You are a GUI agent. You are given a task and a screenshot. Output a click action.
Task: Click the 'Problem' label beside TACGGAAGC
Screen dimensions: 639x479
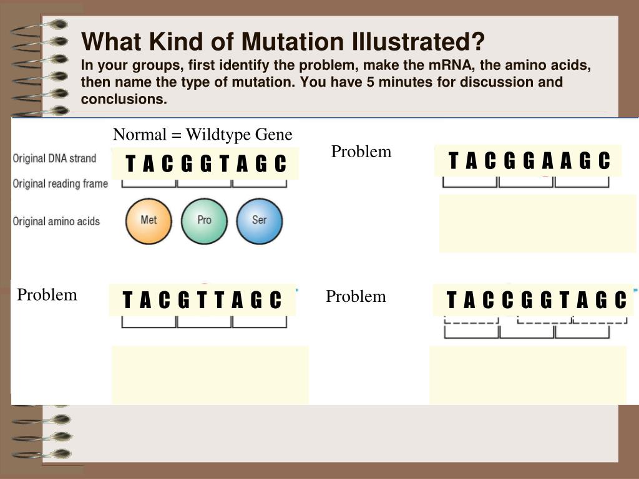(361, 152)
